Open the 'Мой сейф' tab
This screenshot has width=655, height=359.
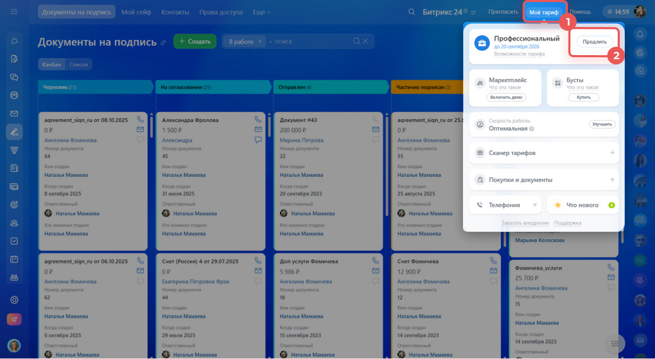(x=135, y=12)
